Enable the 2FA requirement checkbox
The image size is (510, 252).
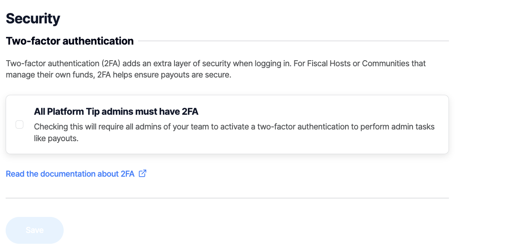(x=19, y=125)
